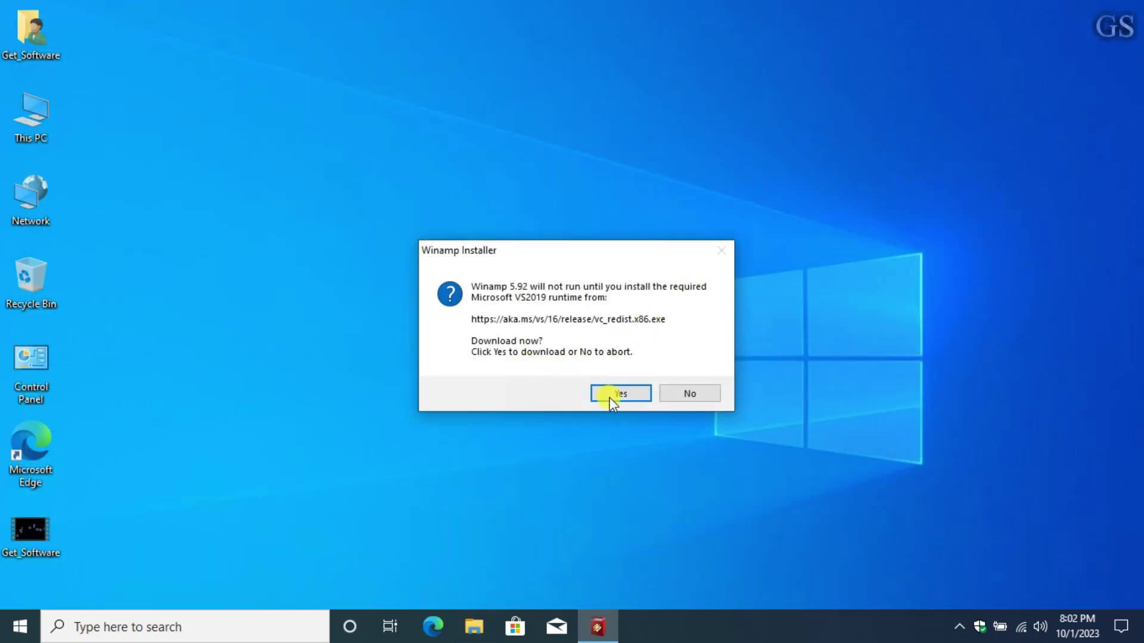Click the battery power tray icon
The width and height of the screenshot is (1144, 643).
pos(1000,626)
